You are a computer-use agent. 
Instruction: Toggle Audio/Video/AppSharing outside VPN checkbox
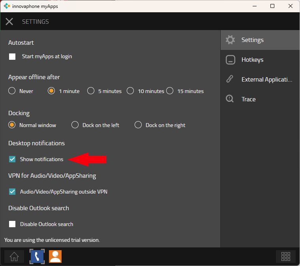coord(12,192)
